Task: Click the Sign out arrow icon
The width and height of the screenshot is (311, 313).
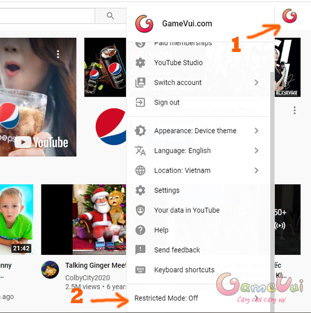Action: click(x=140, y=102)
